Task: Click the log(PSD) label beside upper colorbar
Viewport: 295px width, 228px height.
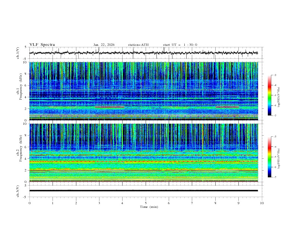Action: tap(279, 95)
